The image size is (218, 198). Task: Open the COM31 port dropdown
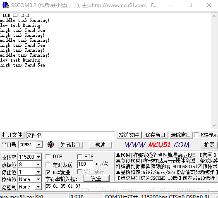tap(39, 145)
